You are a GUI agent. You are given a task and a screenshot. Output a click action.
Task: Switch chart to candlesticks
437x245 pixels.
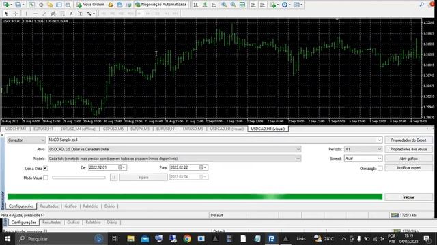point(205,5)
